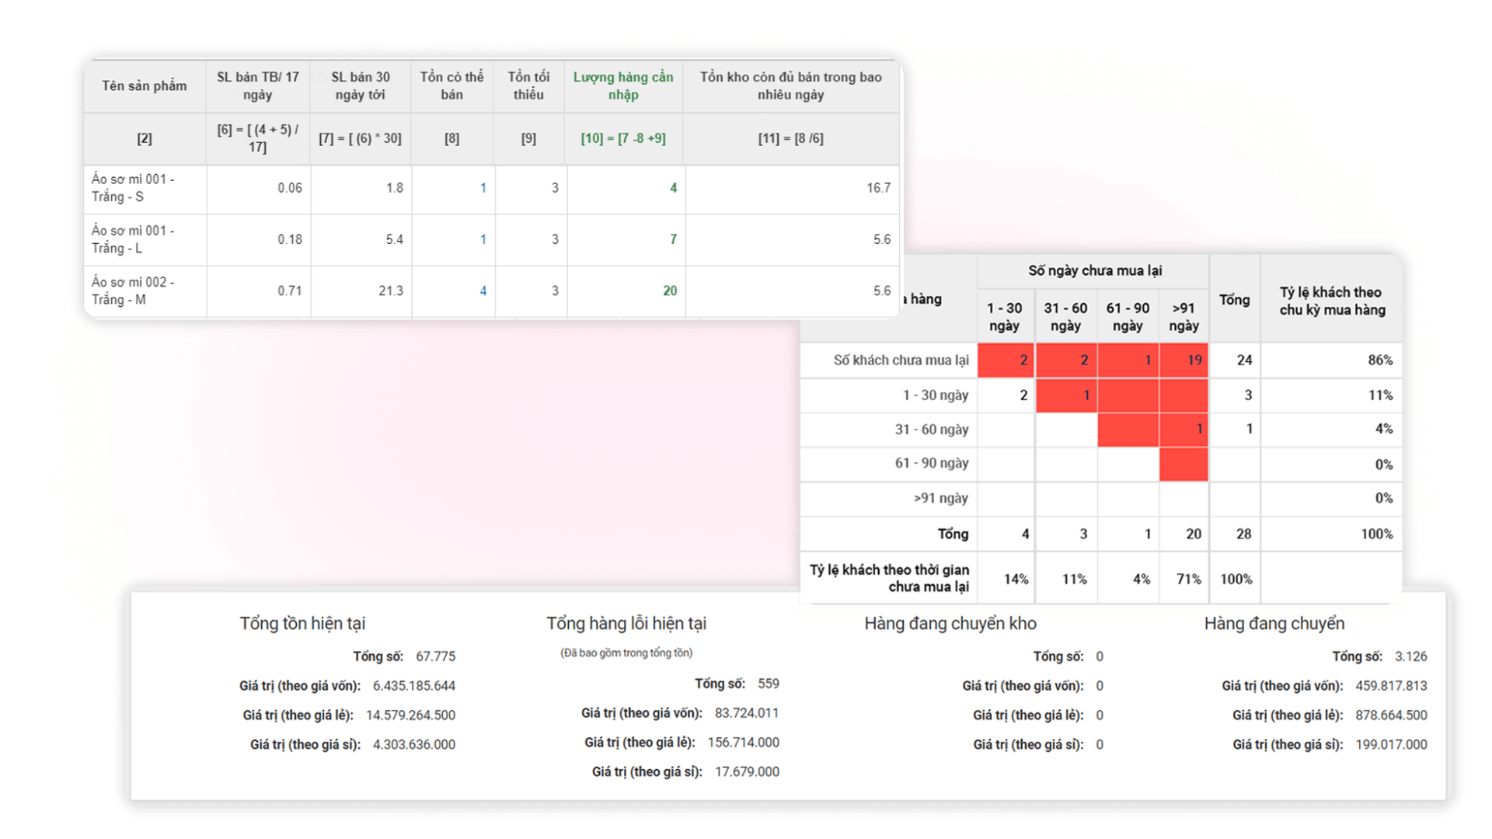Click the green restock quantity 7

point(673,239)
